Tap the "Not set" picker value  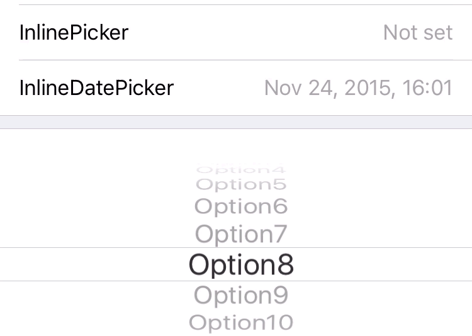[x=418, y=32]
